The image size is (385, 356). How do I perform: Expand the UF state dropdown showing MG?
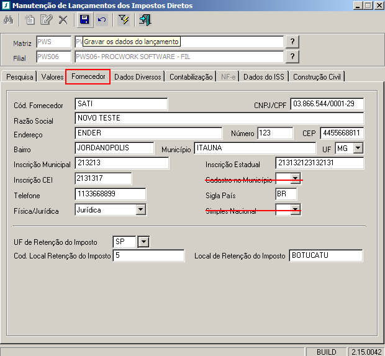tap(358, 148)
